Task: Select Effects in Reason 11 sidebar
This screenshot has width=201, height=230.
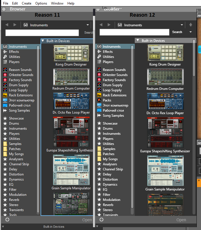Action: [14, 52]
